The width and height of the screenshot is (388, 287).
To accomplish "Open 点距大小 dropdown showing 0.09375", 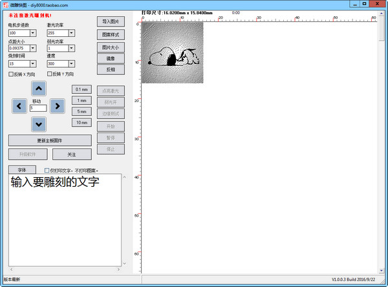I will coord(33,48).
